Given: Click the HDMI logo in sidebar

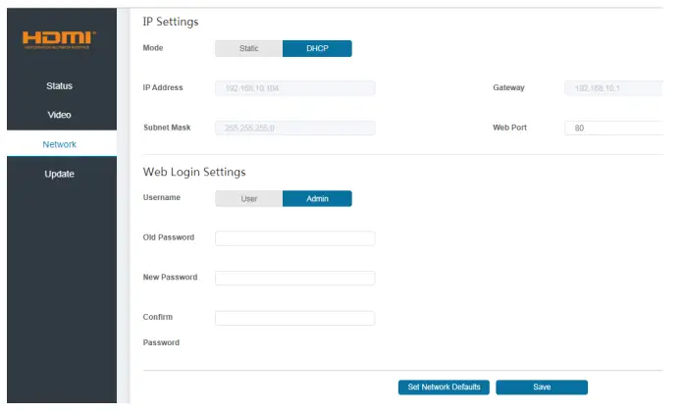Looking at the screenshot, I should click(59, 40).
